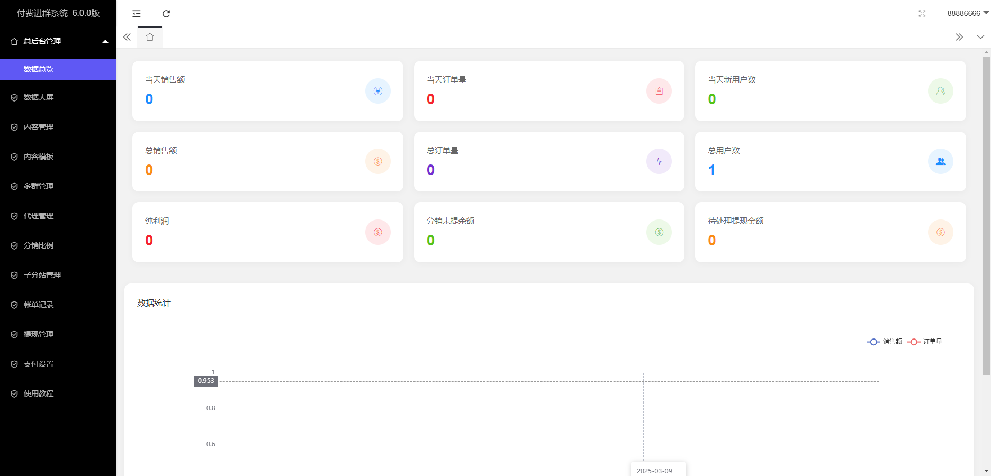The width and height of the screenshot is (991, 476).
Task: Click the page vertical scrollbar thumb
Action: 986,216
